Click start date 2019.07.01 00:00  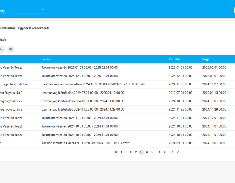(181, 93)
